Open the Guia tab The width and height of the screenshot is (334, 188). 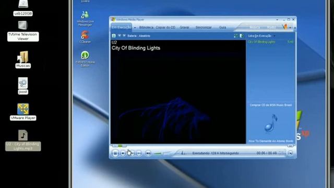click(x=222, y=27)
